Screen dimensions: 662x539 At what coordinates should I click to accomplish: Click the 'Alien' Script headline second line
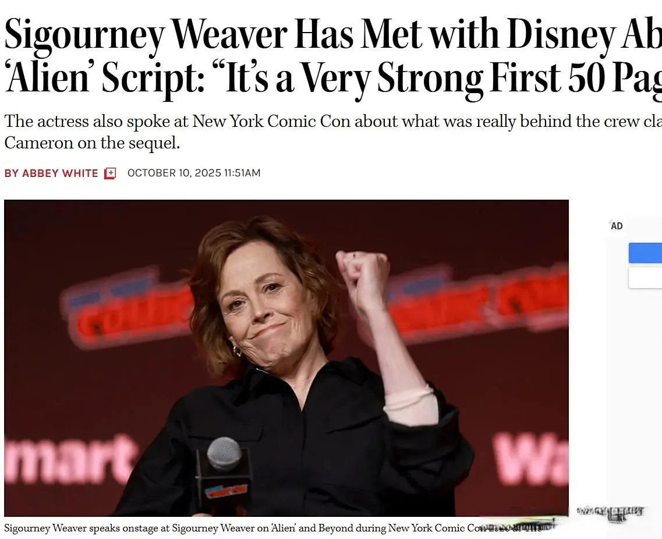[332, 79]
